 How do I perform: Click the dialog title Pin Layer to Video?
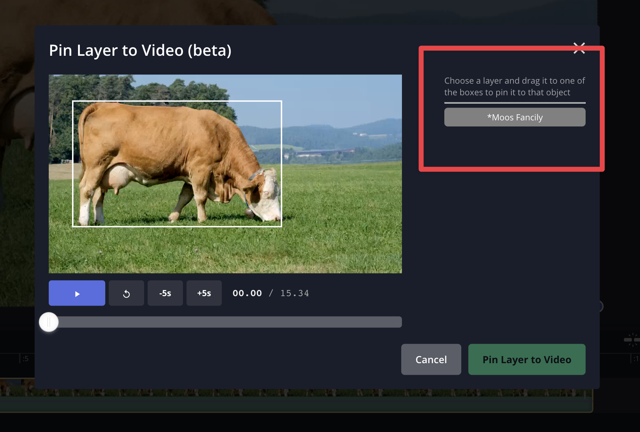point(140,50)
